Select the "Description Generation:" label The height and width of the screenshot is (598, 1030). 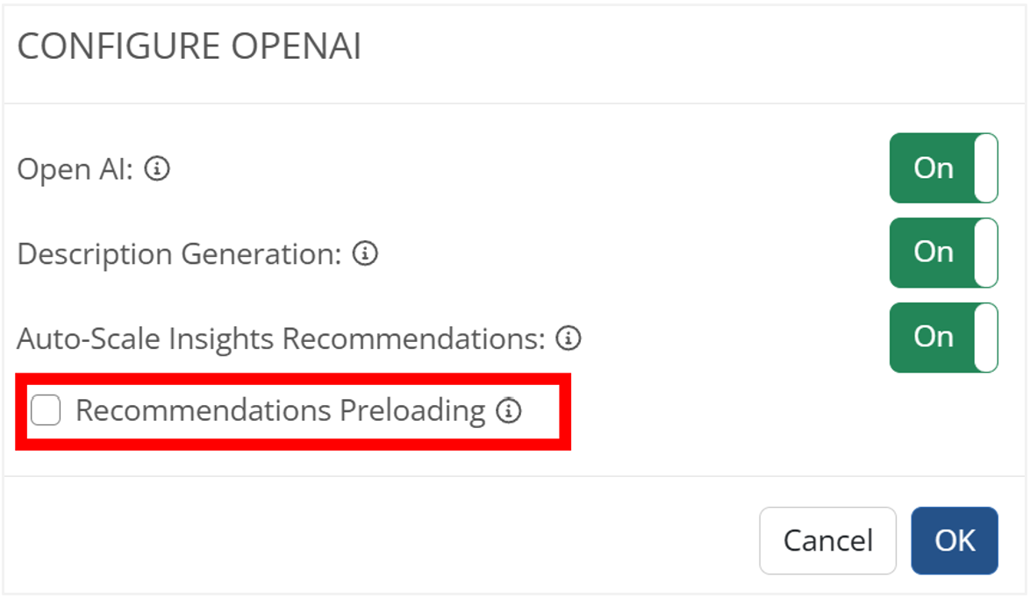pos(179,253)
